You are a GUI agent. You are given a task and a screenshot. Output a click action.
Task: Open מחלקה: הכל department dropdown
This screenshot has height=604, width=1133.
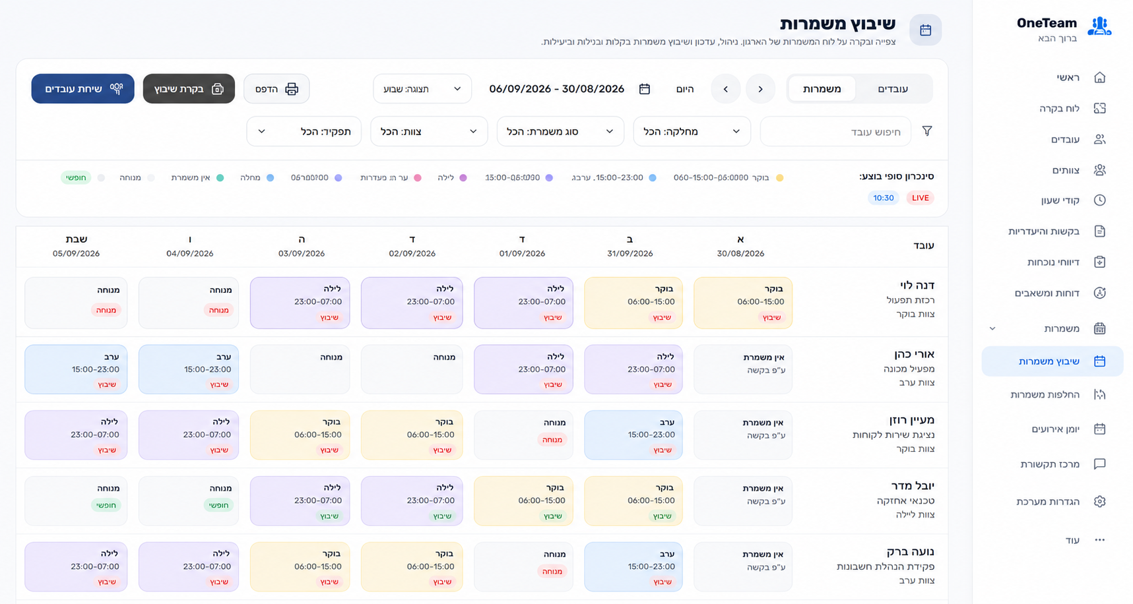coord(692,131)
